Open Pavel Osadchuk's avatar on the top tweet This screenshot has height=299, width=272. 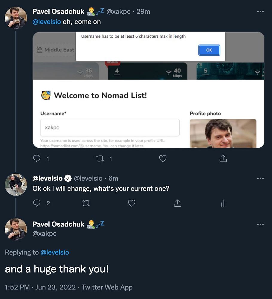point(16,18)
